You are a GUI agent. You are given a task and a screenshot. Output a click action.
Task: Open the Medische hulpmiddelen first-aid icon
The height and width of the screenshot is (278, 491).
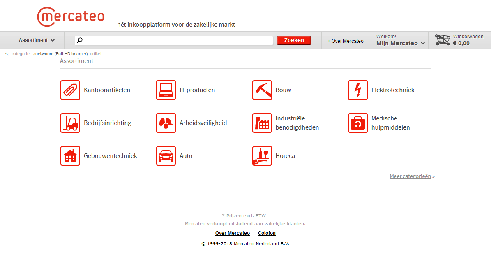click(x=358, y=123)
